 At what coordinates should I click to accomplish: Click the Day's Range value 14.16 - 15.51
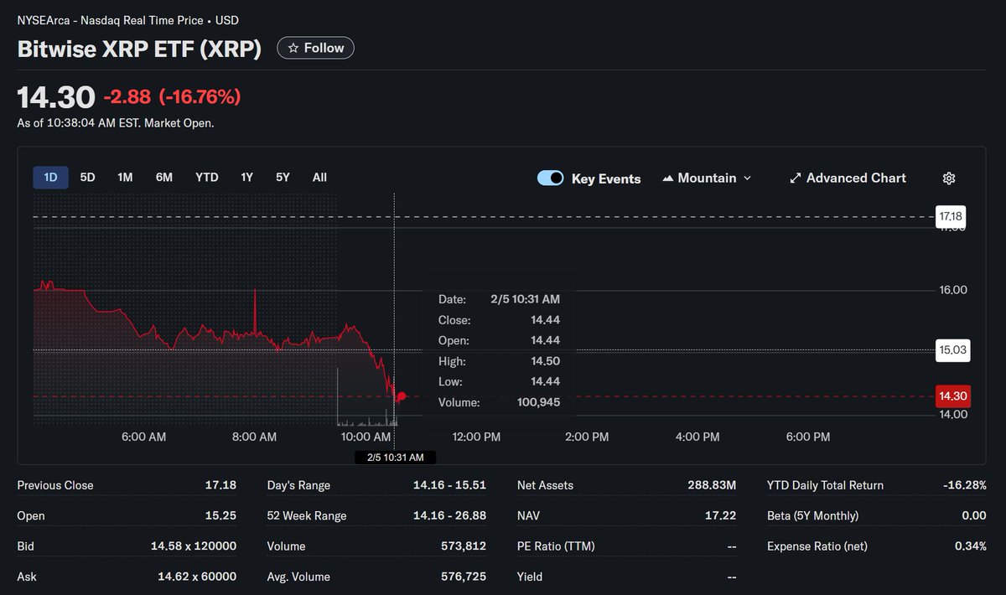pyautogui.click(x=449, y=485)
